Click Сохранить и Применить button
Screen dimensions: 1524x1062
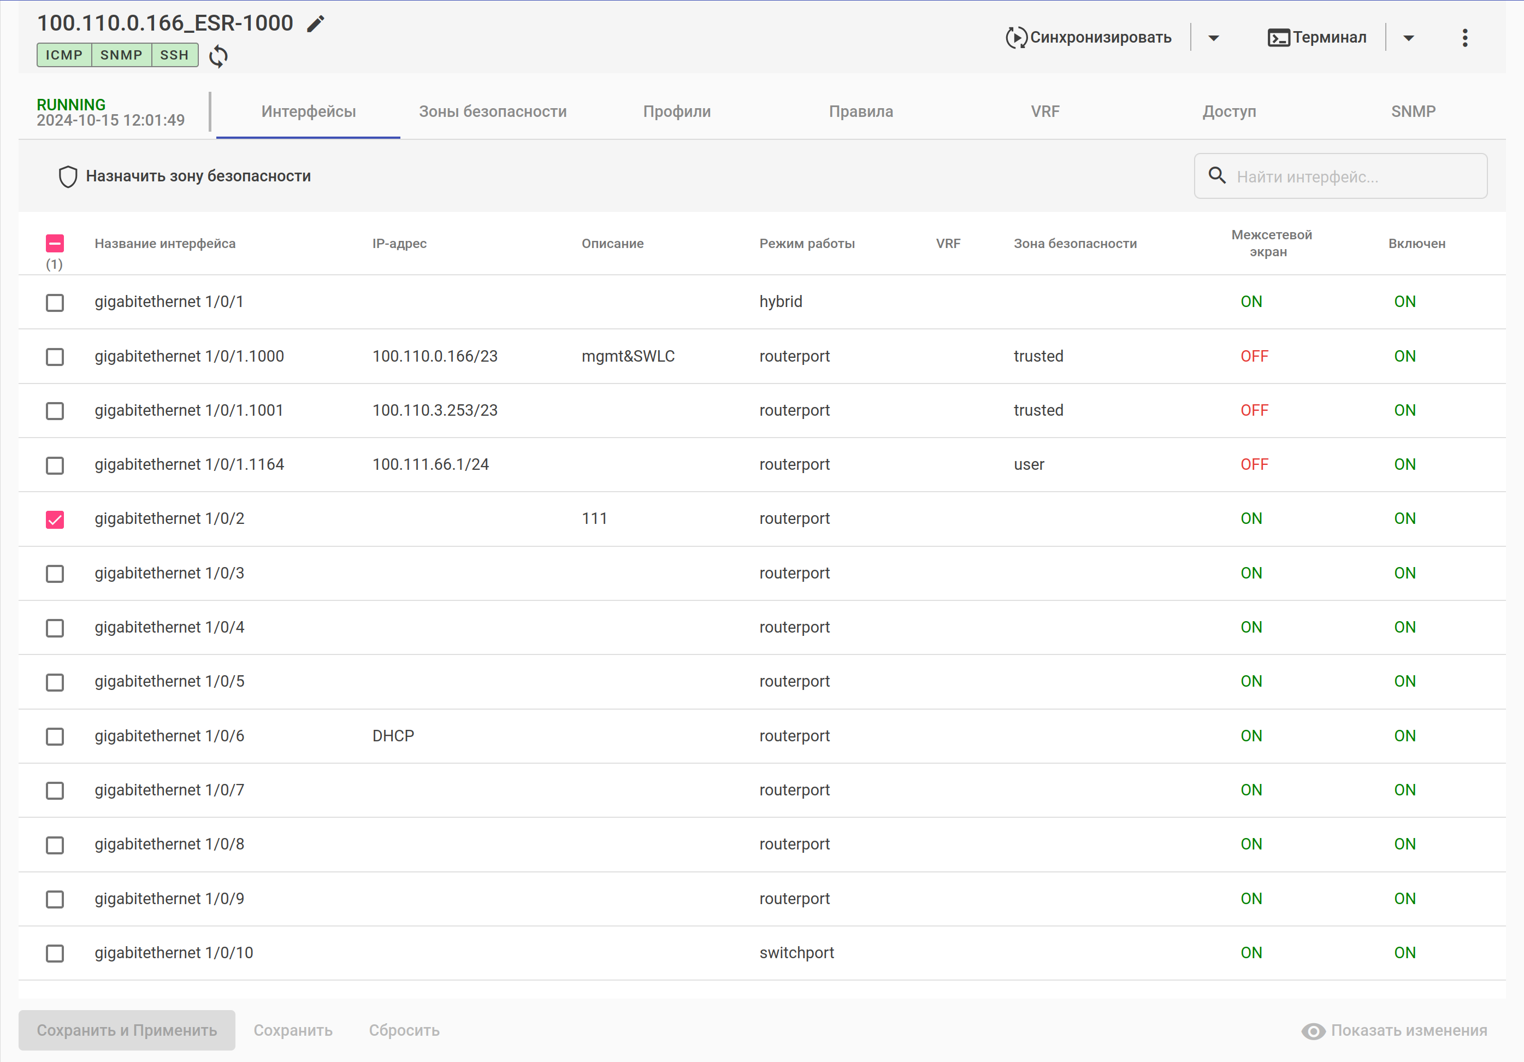click(x=127, y=1030)
